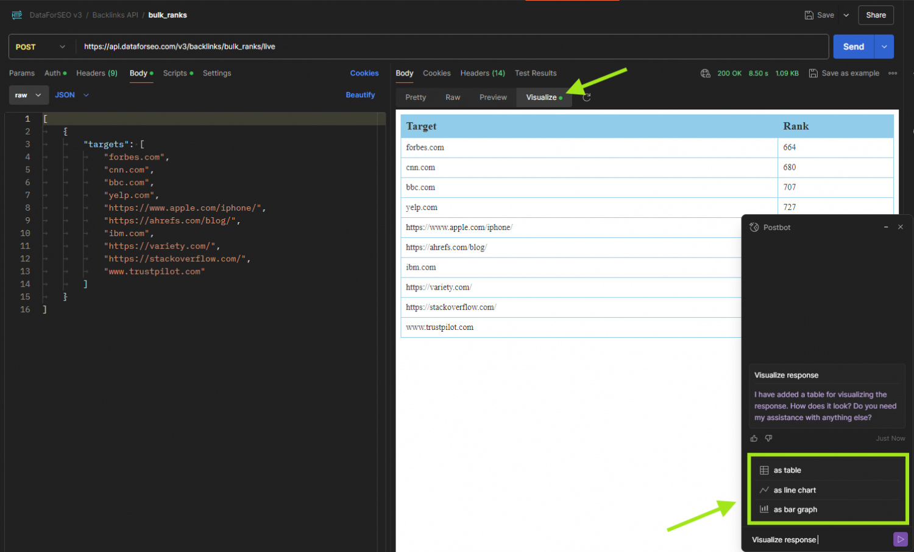Open the Test Results tab
Screen dimensions: 914x552
pos(535,73)
